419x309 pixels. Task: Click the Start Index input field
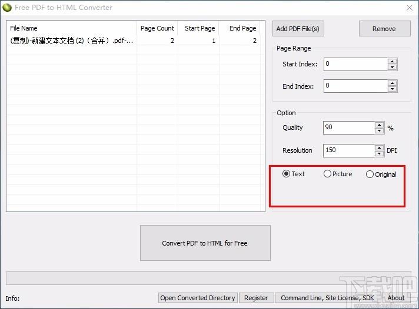355,64
